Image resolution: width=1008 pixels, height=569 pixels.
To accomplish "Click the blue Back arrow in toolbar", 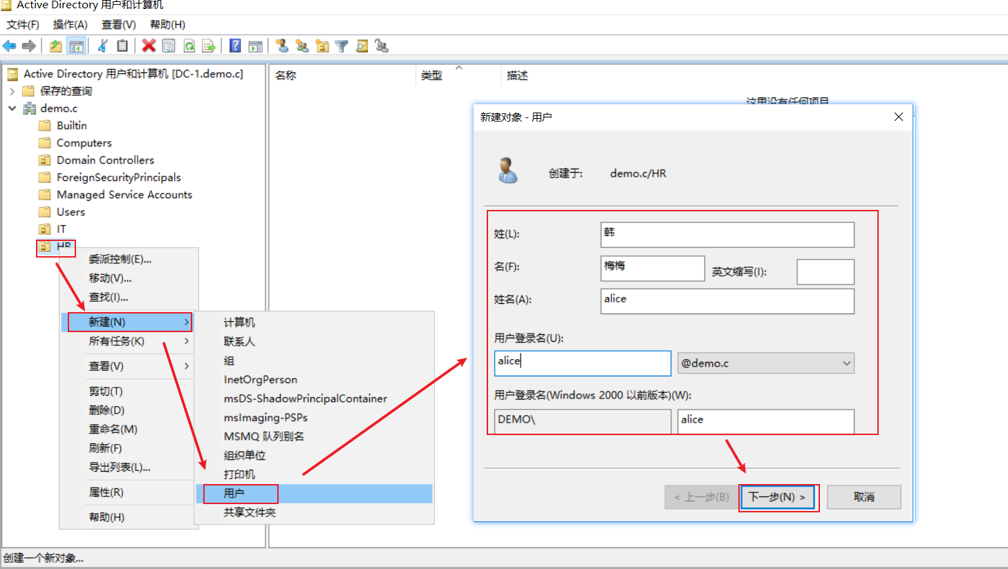I will pyautogui.click(x=10, y=46).
